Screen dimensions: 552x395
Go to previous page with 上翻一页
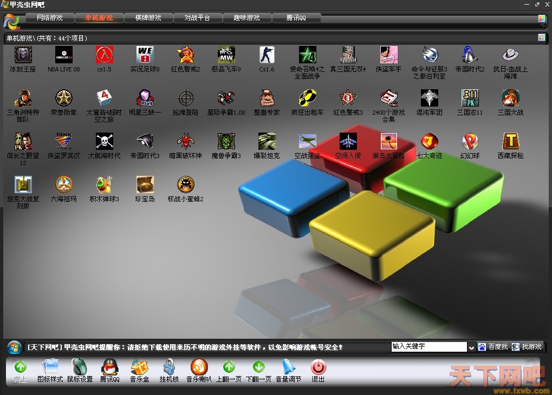(229, 371)
